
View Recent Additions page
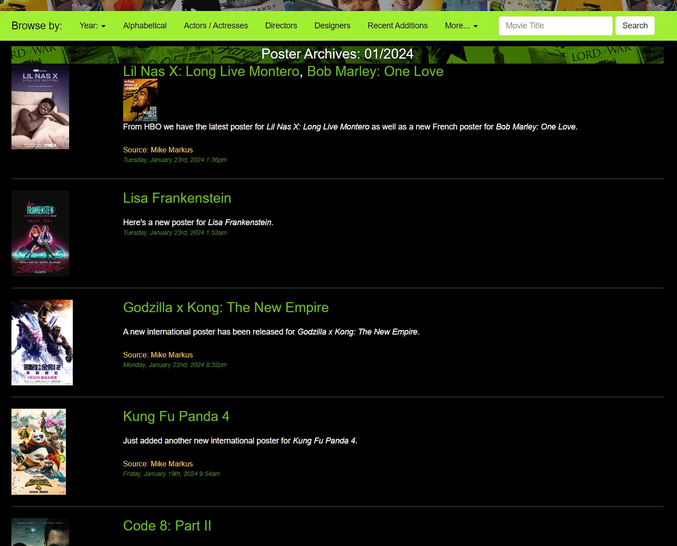[397, 26]
